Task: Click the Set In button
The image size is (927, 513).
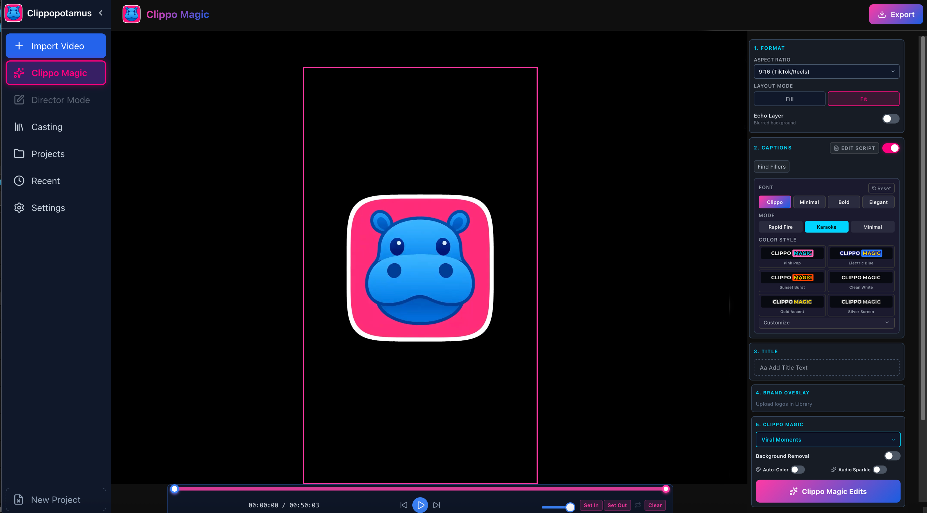Action: (591, 505)
